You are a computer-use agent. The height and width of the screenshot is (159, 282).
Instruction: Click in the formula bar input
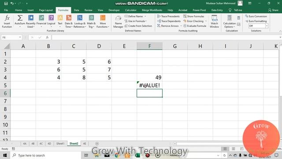[165, 37]
